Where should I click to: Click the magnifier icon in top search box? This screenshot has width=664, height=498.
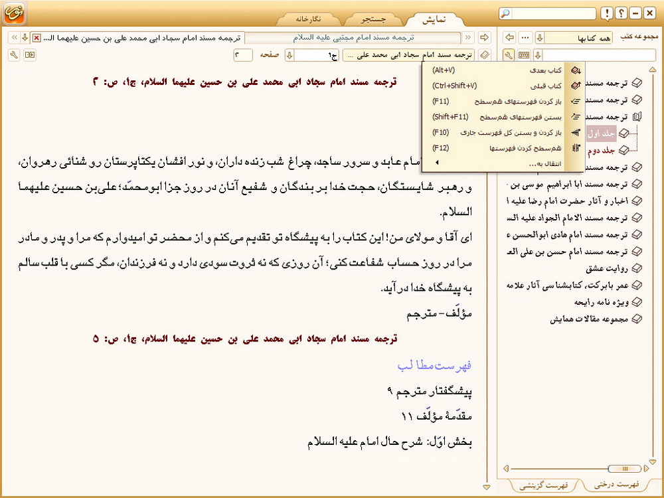[x=505, y=13]
